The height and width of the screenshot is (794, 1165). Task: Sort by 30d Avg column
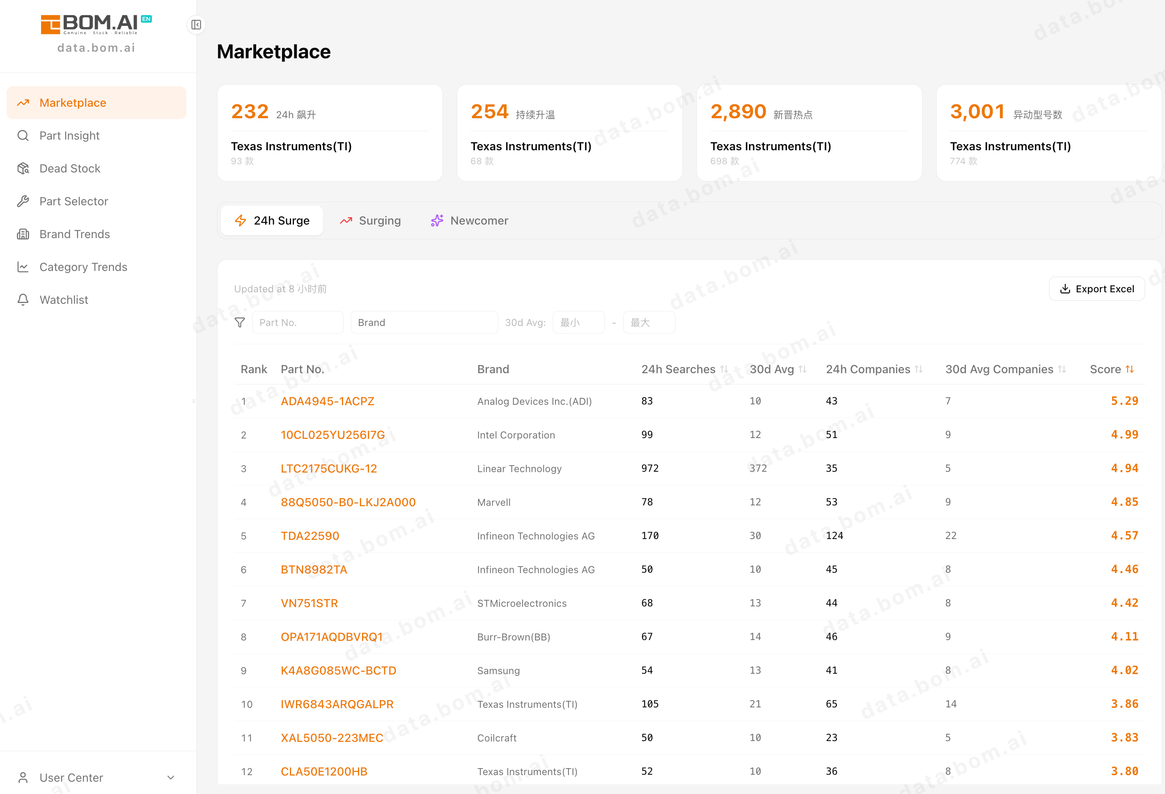coord(778,369)
